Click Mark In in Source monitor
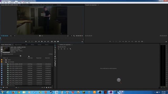The height and width of the screenshot is (94, 168). pyautogui.click(x=29, y=42)
